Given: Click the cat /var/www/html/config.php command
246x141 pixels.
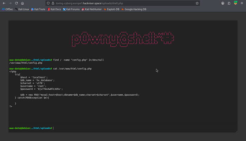Looking at the screenshot, I should (72, 69).
